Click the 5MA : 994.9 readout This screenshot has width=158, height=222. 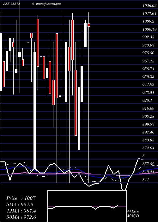(21, 205)
